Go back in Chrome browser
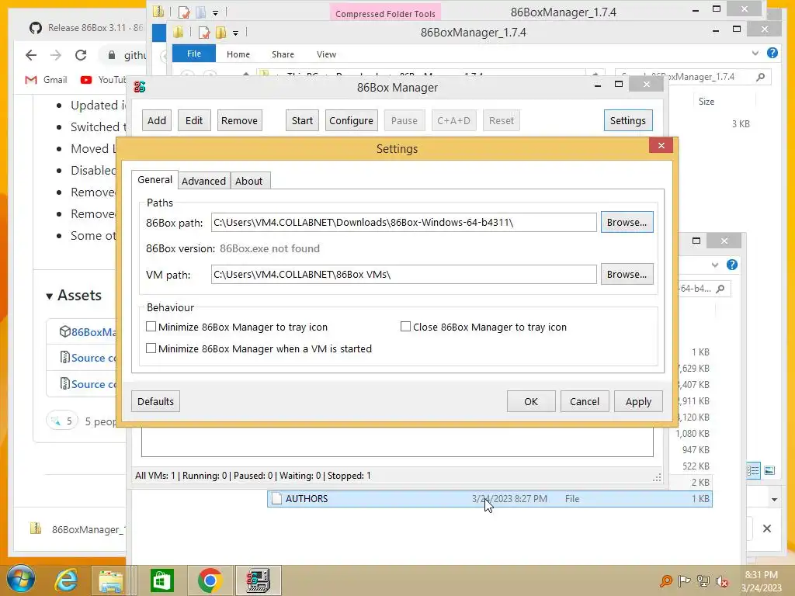This screenshot has height=596, width=795. coord(31,55)
